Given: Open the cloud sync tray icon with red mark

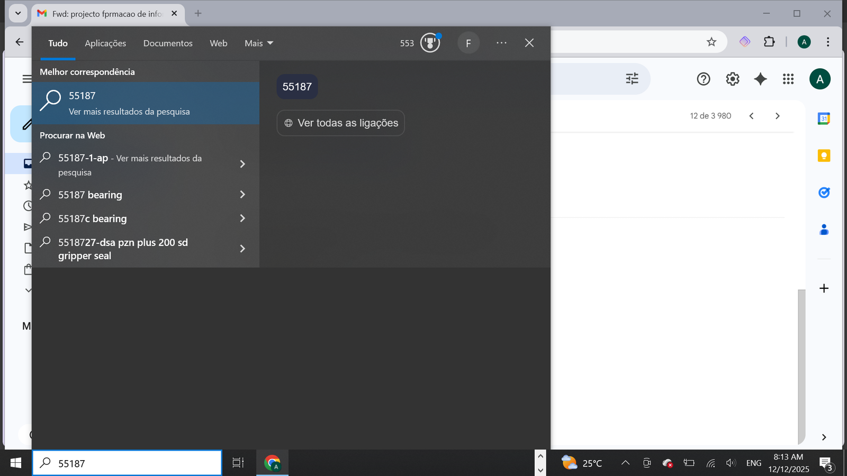Looking at the screenshot, I should tap(668, 463).
